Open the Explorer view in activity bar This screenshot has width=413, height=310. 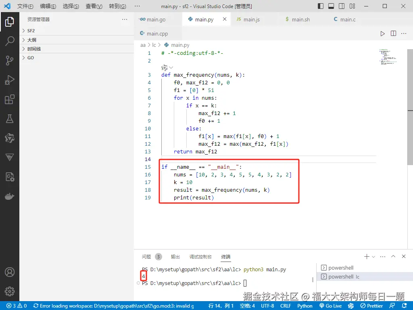coord(10,22)
